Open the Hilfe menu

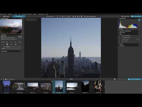pyautogui.click(x=47, y=14)
